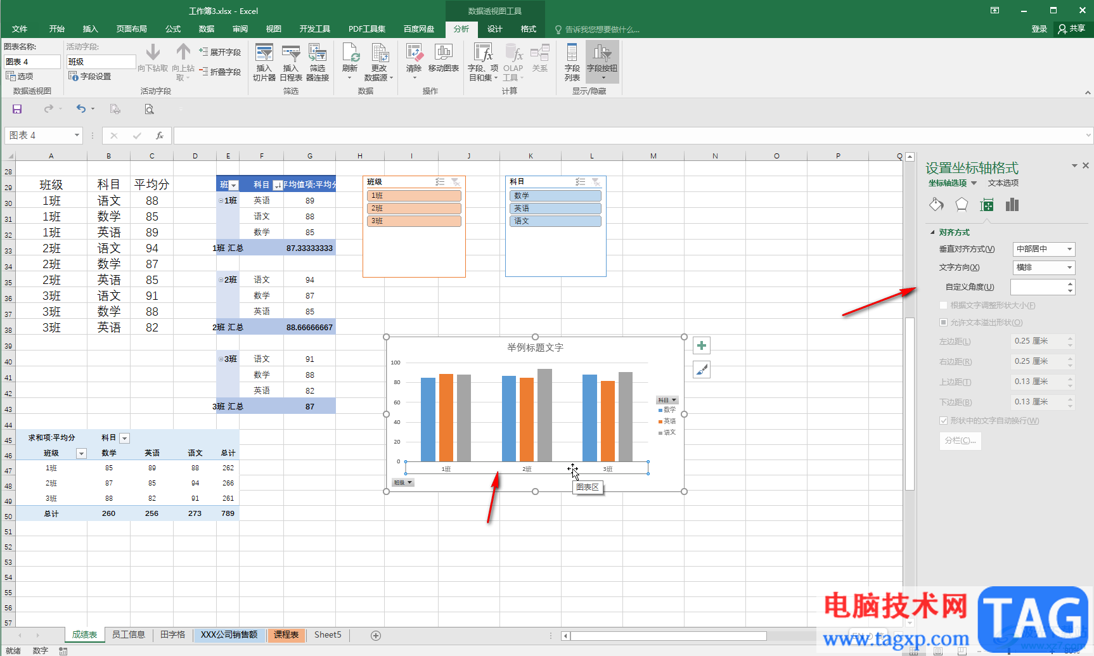The image size is (1094, 656).
Task: Collapse the 对齐方式 section
Action: tap(932, 233)
